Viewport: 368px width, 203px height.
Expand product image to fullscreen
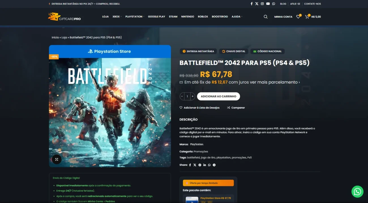57,159
